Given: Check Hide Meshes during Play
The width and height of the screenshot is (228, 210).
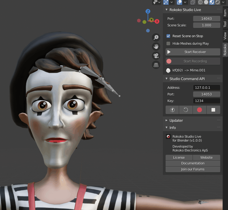Looking at the screenshot, I should (x=168, y=43).
